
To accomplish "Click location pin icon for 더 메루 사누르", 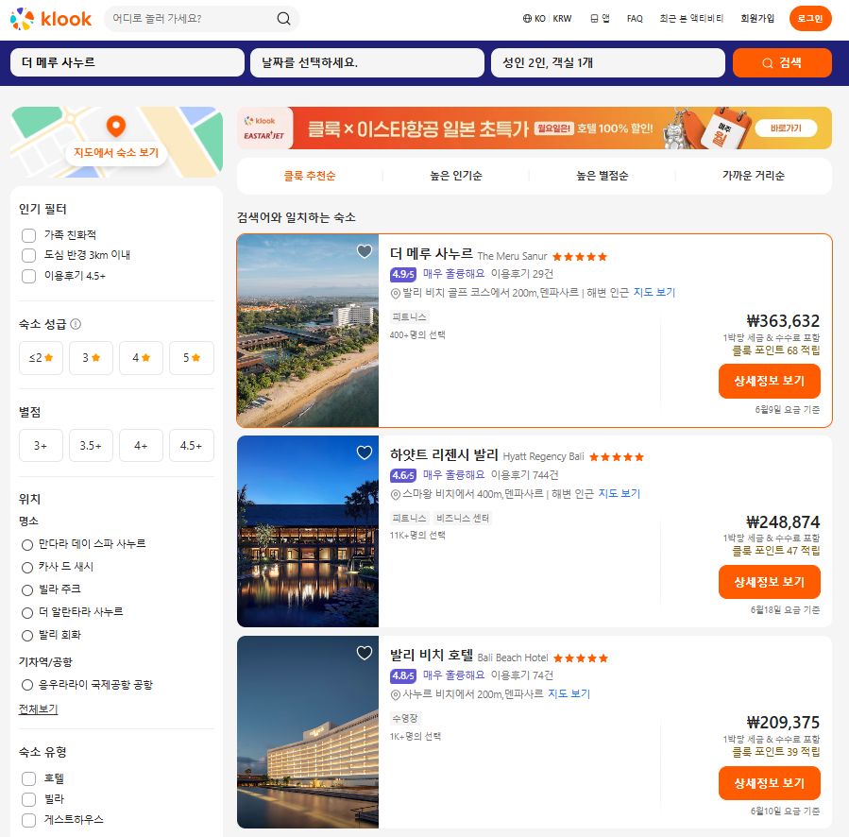I will (396, 293).
